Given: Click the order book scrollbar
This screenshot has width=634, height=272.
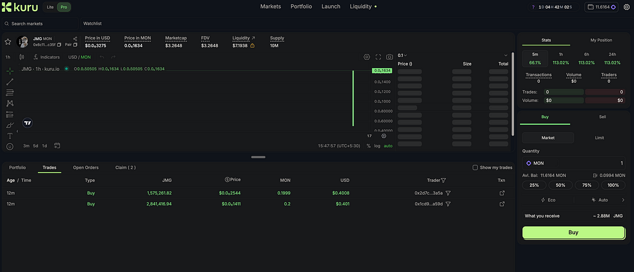Looking at the screenshot, I should pos(513,93).
